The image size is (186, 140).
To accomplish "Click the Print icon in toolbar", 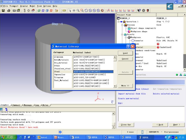I will 9,11.
